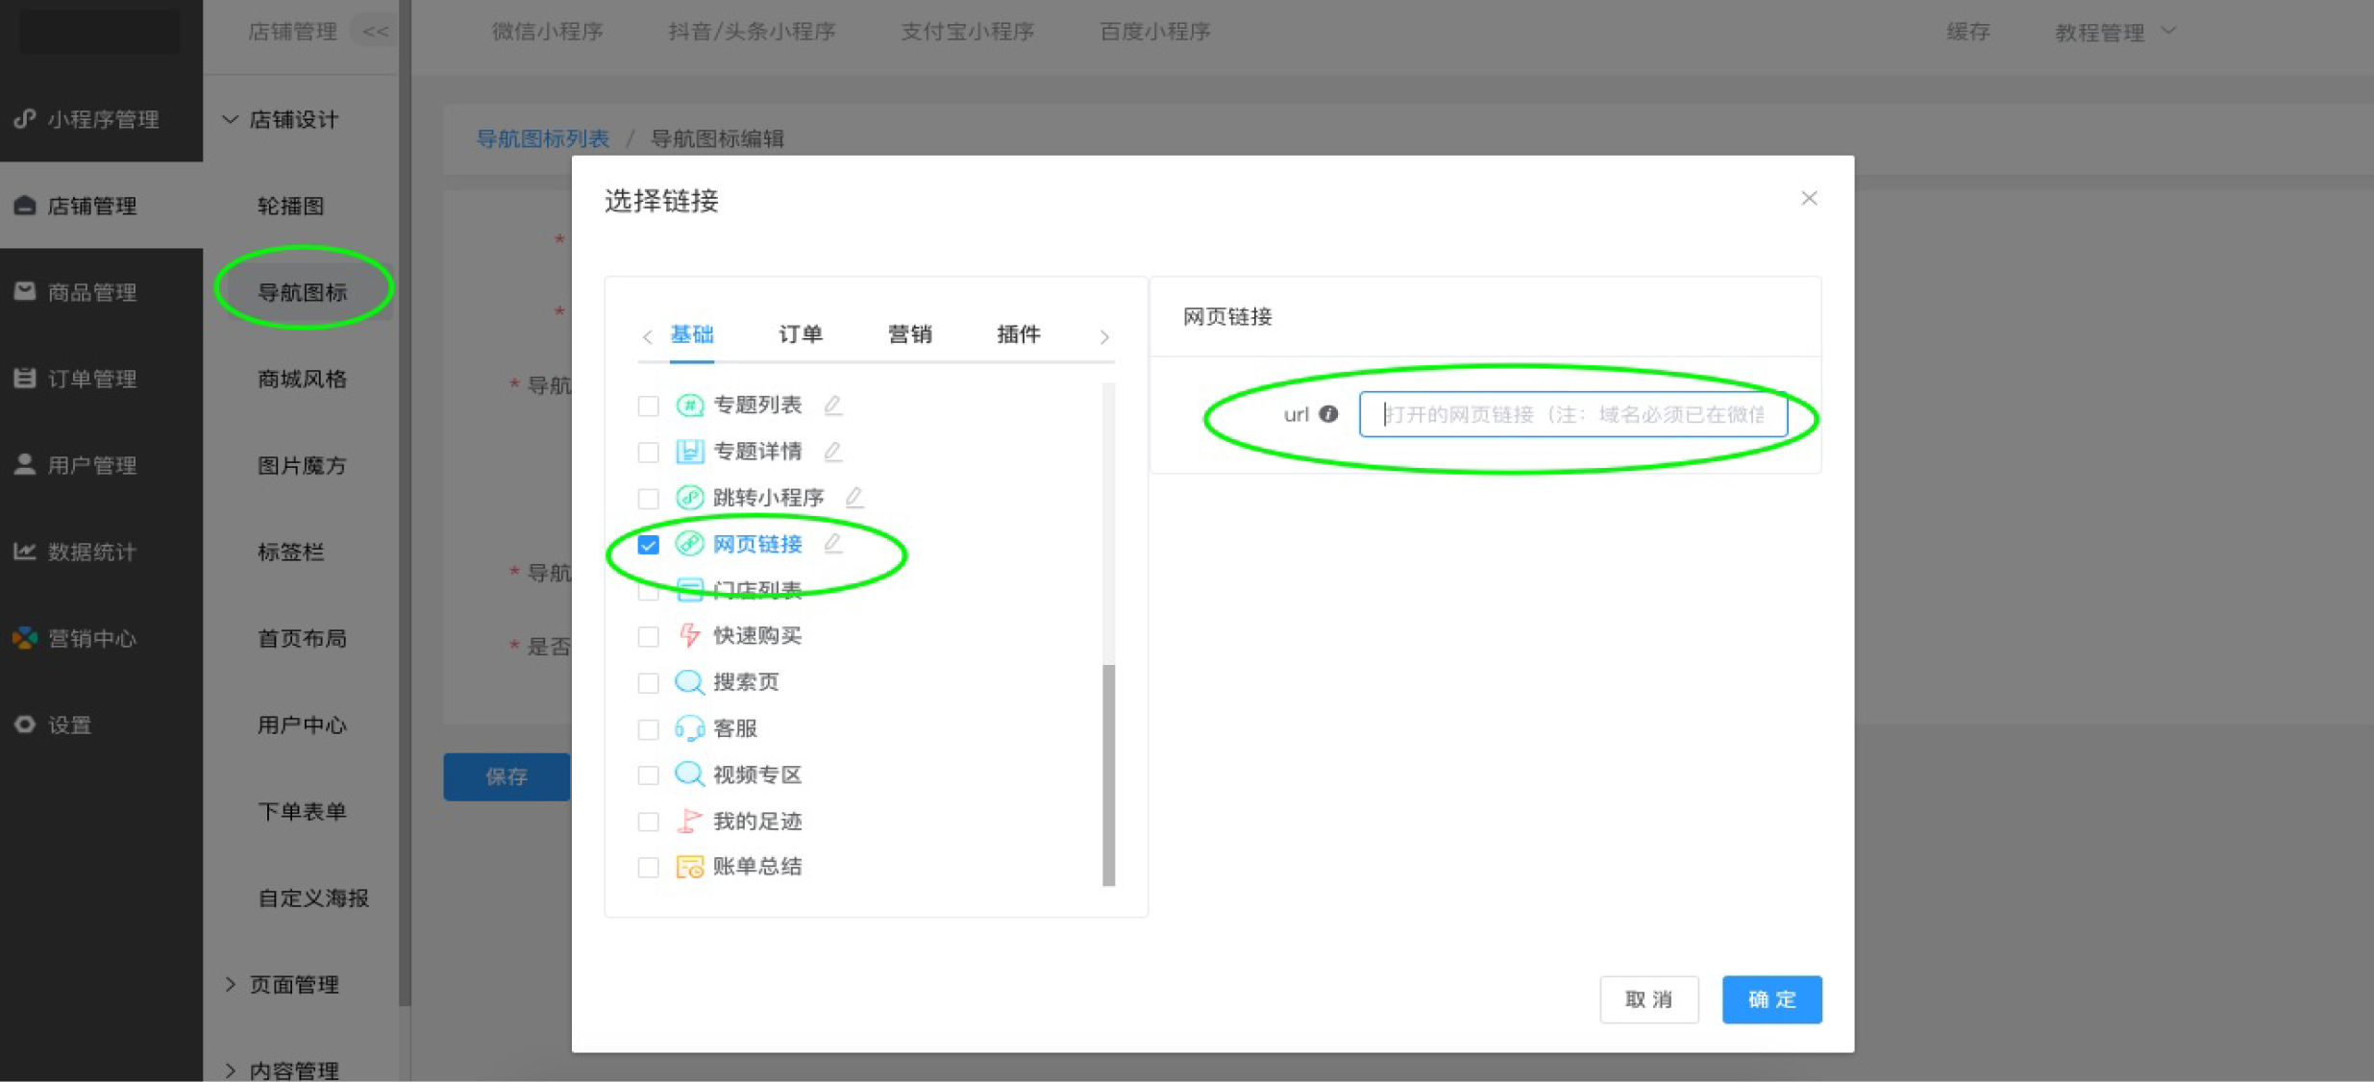Click the 设置 gear icon
Viewport: 2374px width, 1082px height.
(x=25, y=725)
